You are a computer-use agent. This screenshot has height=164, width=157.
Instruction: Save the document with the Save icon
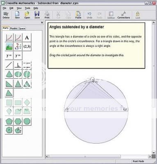[x=37, y=15]
